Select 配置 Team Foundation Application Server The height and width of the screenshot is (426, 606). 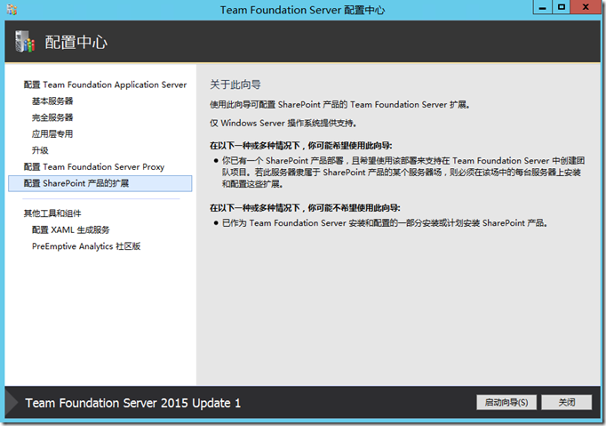click(x=105, y=84)
